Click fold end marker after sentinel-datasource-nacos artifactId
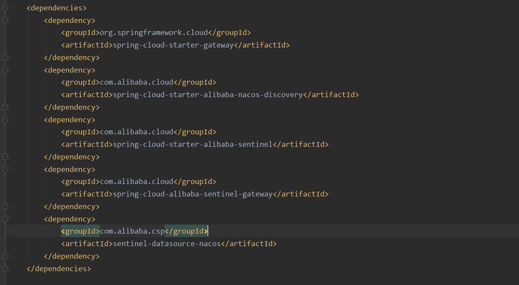The image size is (519, 285). pyautogui.click(x=5, y=256)
